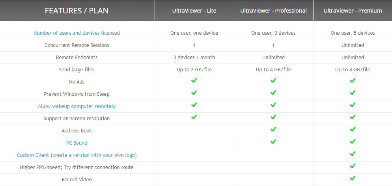Follow the PC Sound link
This screenshot has width=392, height=186.
[x=77, y=143]
